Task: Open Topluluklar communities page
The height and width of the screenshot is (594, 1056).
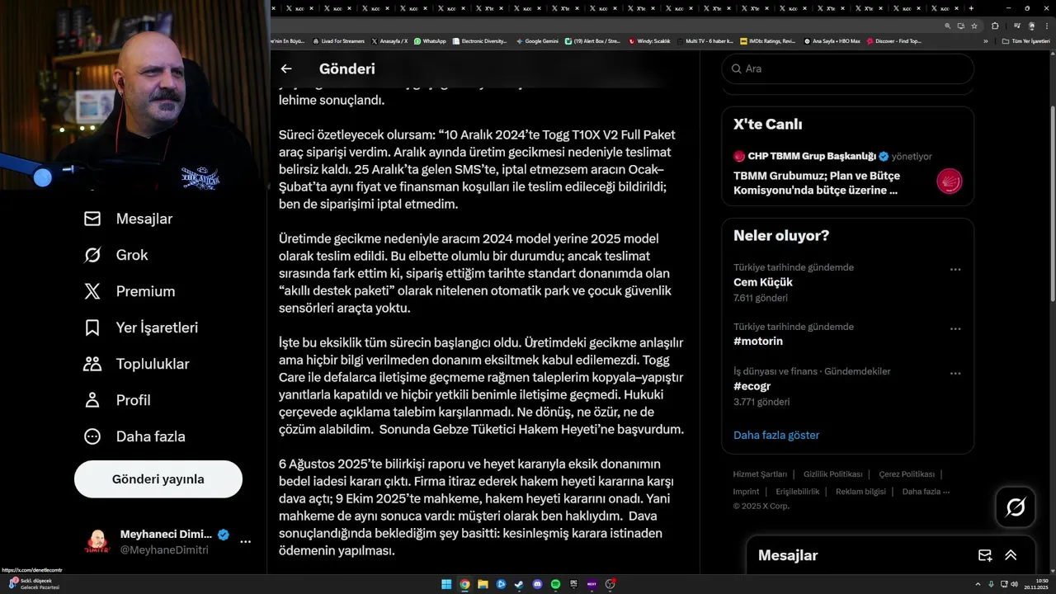Action: (137, 364)
